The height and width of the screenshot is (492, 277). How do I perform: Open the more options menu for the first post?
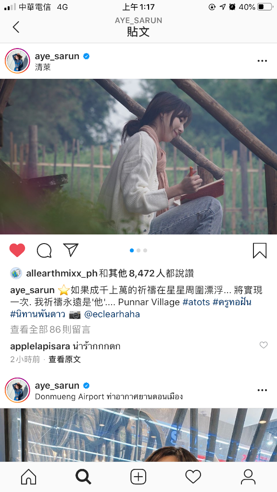(262, 61)
